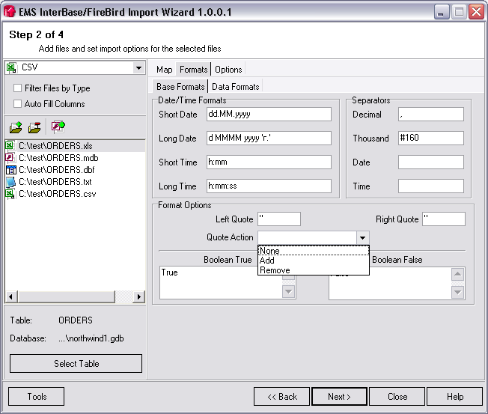The image size is (488, 414).
Task: Click the Access icon beside ORDERS.mdb
Action: 10,157
